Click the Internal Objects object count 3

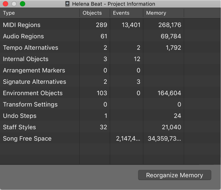coord(105,59)
